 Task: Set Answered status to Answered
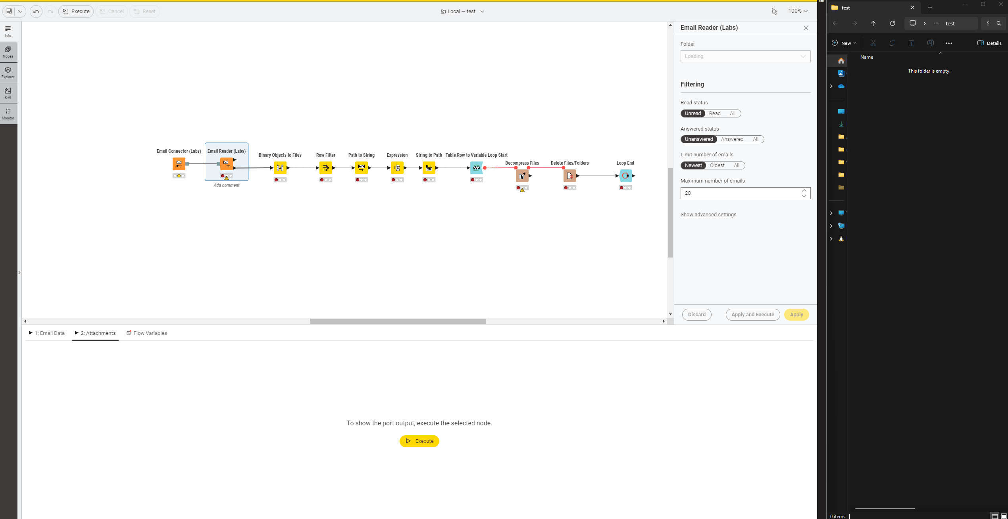pos(732,139)
